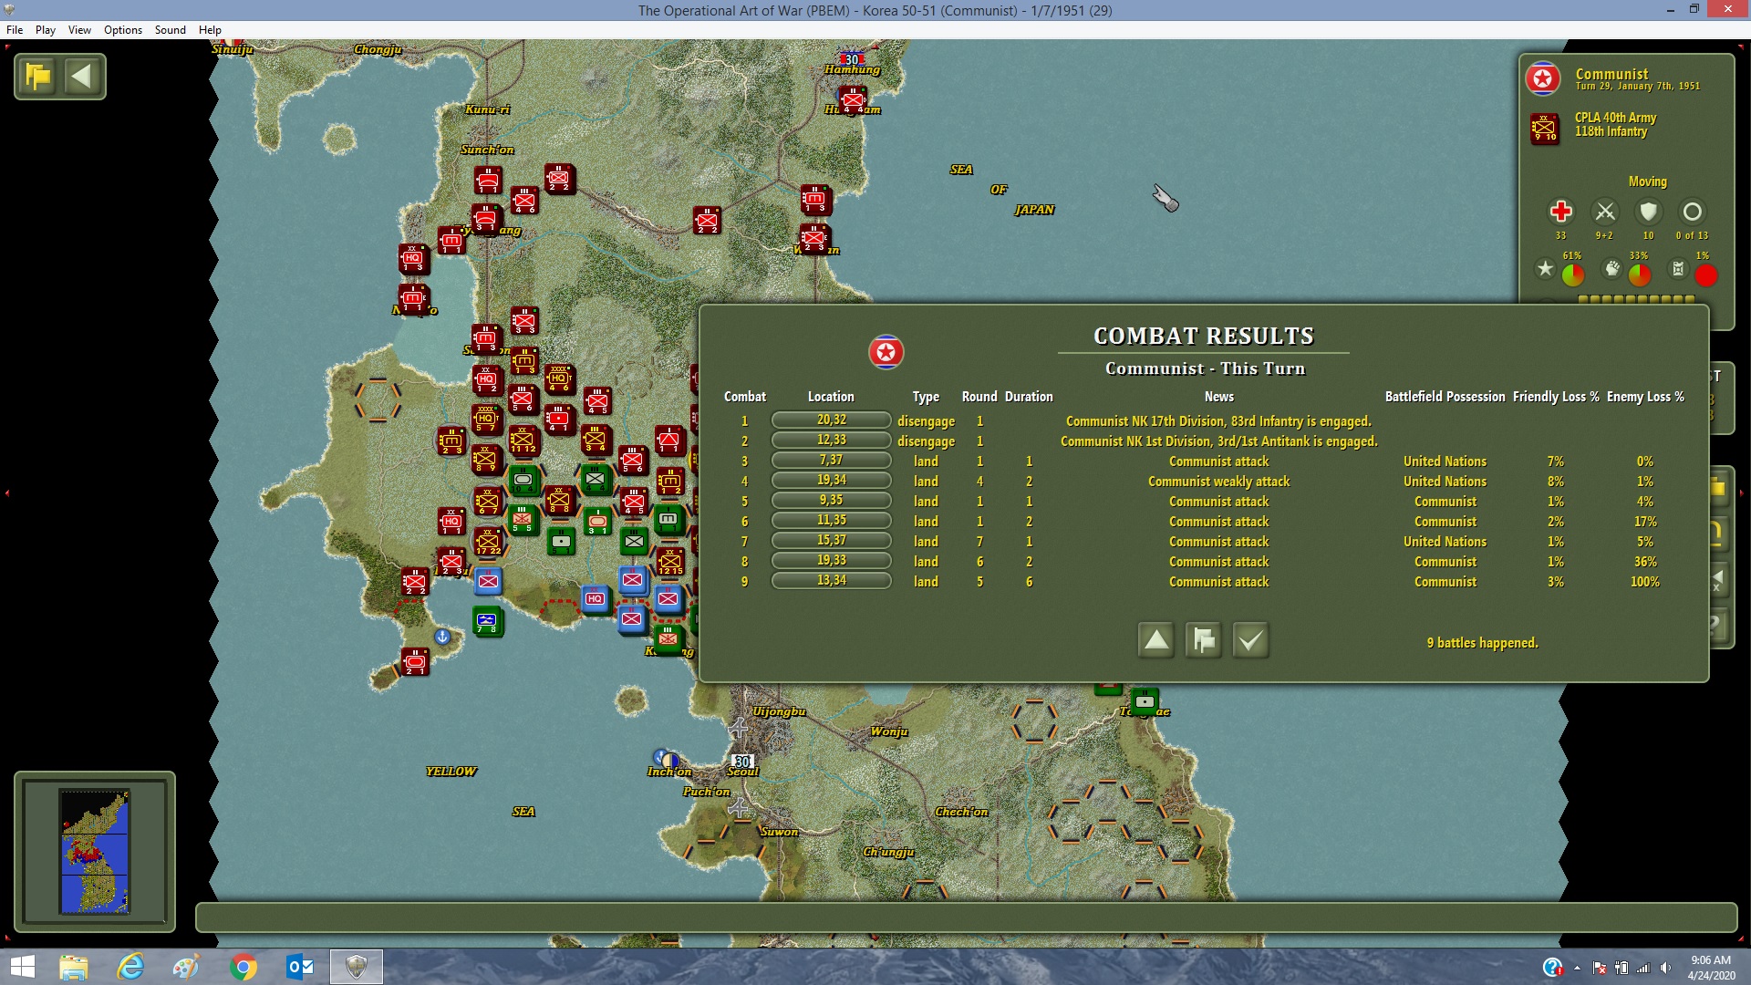1751x985 pixels.
Task: Select the red unit marked 11 12
Action: point(523,440)
